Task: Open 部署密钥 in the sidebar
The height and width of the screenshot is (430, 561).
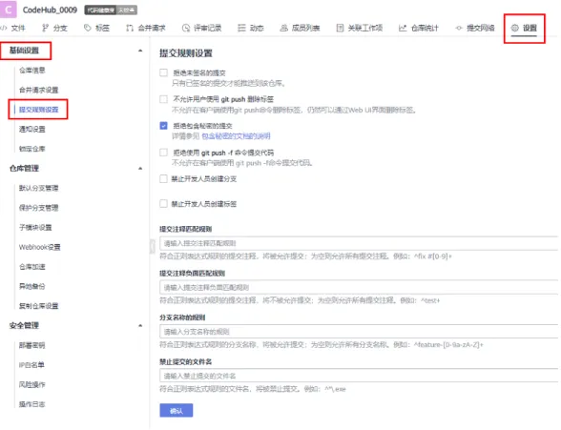Action: [x=32, y=345]
